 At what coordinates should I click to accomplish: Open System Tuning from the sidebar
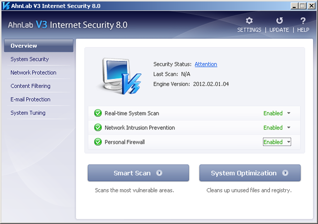[x=28, y=113]
